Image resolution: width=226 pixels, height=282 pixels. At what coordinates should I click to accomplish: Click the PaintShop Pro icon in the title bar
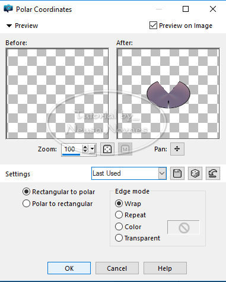point(8,9)
